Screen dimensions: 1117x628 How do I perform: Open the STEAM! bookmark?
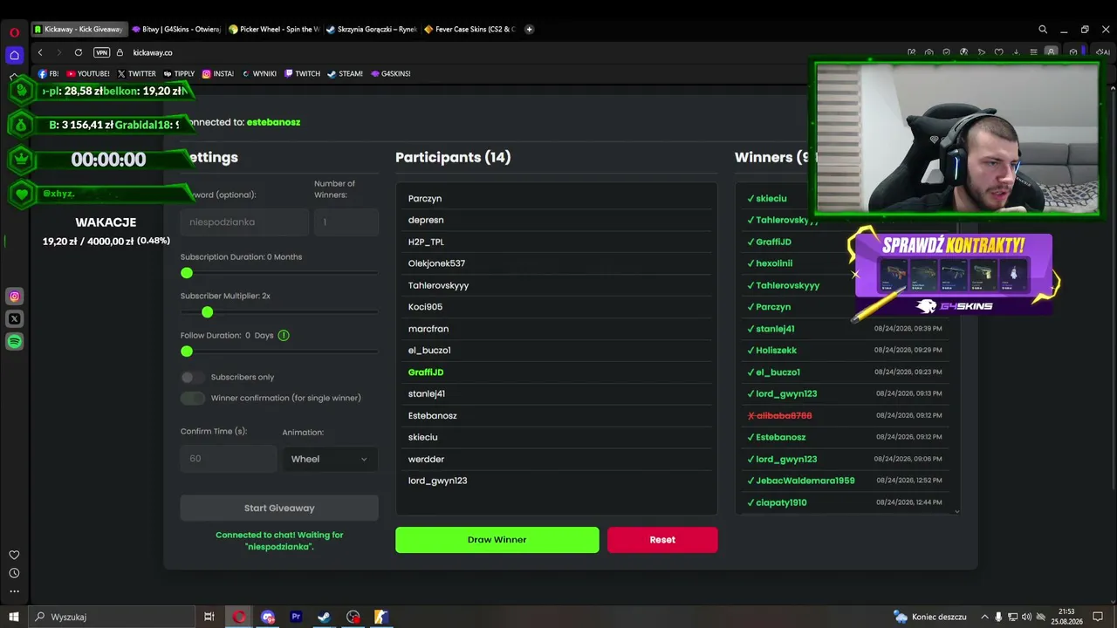click(x=346, y=73)
